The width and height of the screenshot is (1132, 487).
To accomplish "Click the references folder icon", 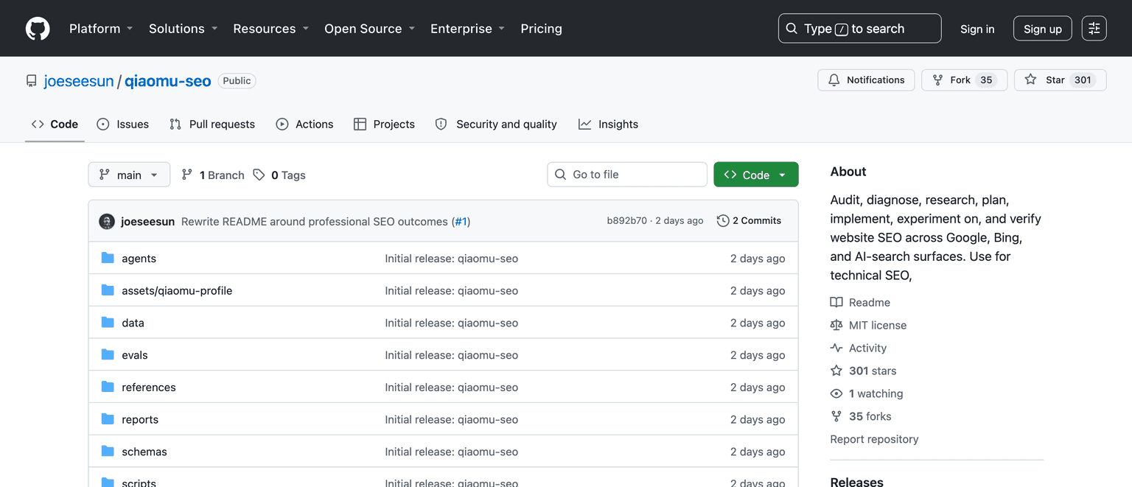I will click(x=108, y=387).
